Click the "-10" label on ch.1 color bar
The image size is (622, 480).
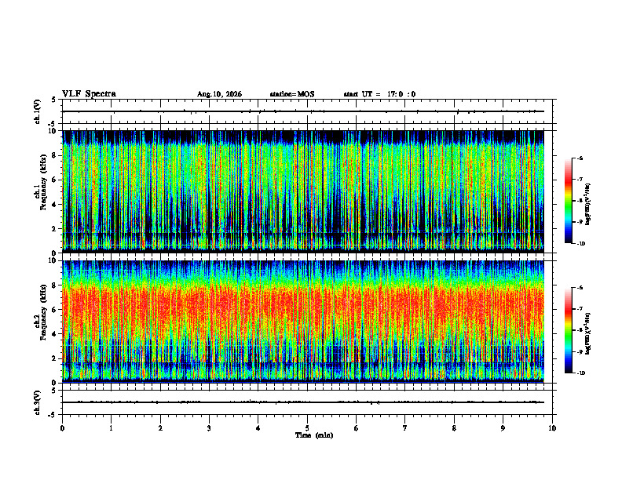click(581, 244)
